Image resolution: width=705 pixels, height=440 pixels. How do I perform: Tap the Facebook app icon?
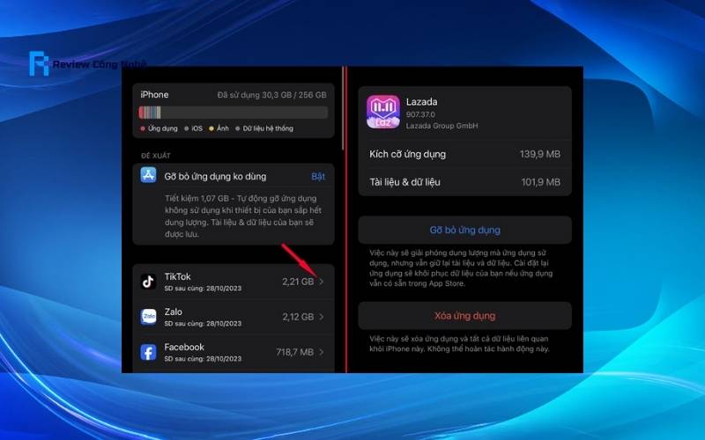148,352
